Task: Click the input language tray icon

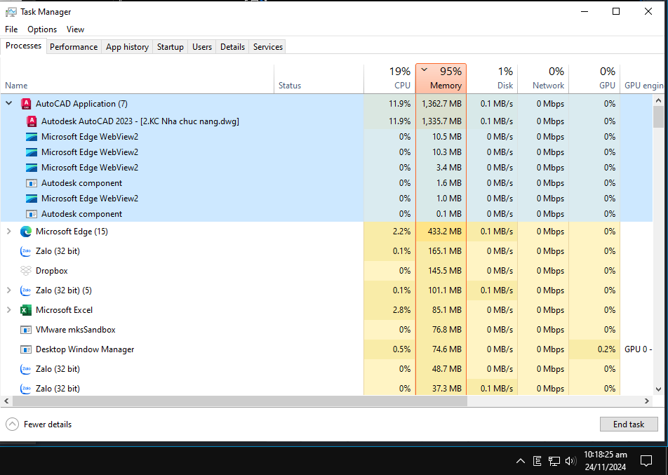Action: 537,461
